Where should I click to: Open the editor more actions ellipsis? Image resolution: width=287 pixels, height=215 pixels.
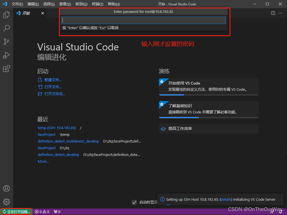pyautogui.click(x=280, y=13)
